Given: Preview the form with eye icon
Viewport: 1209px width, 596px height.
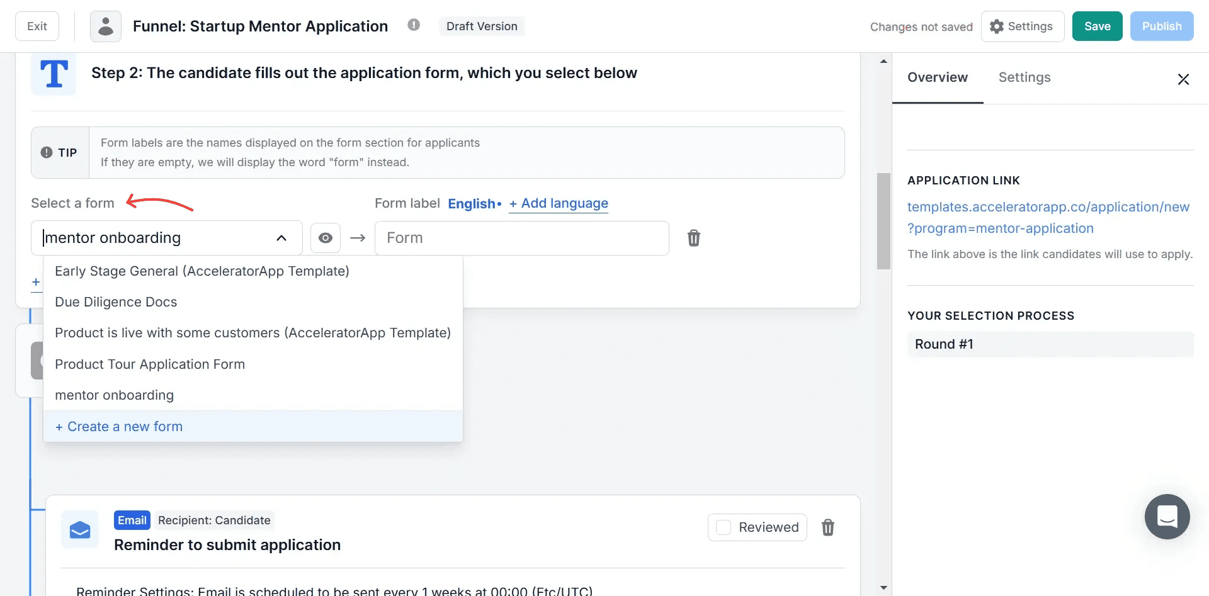Looking at the screenshot, I should click(326, 238).
